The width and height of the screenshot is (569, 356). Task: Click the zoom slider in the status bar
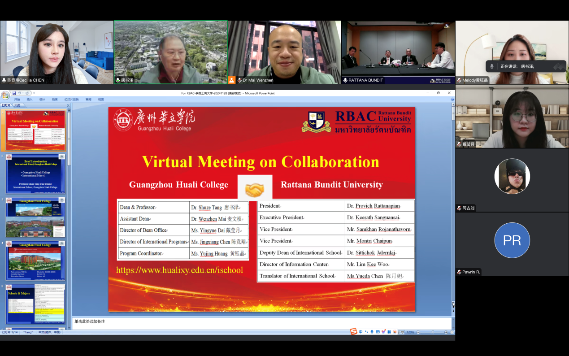(433, 332)
